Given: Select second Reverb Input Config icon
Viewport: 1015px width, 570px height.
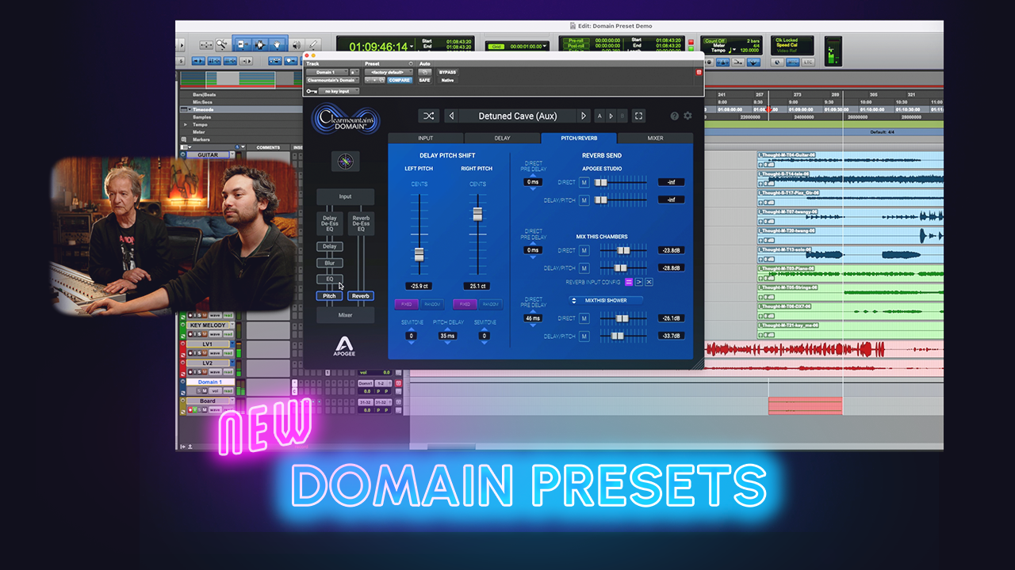Looking at the screenshot, I should coord(638,282).
